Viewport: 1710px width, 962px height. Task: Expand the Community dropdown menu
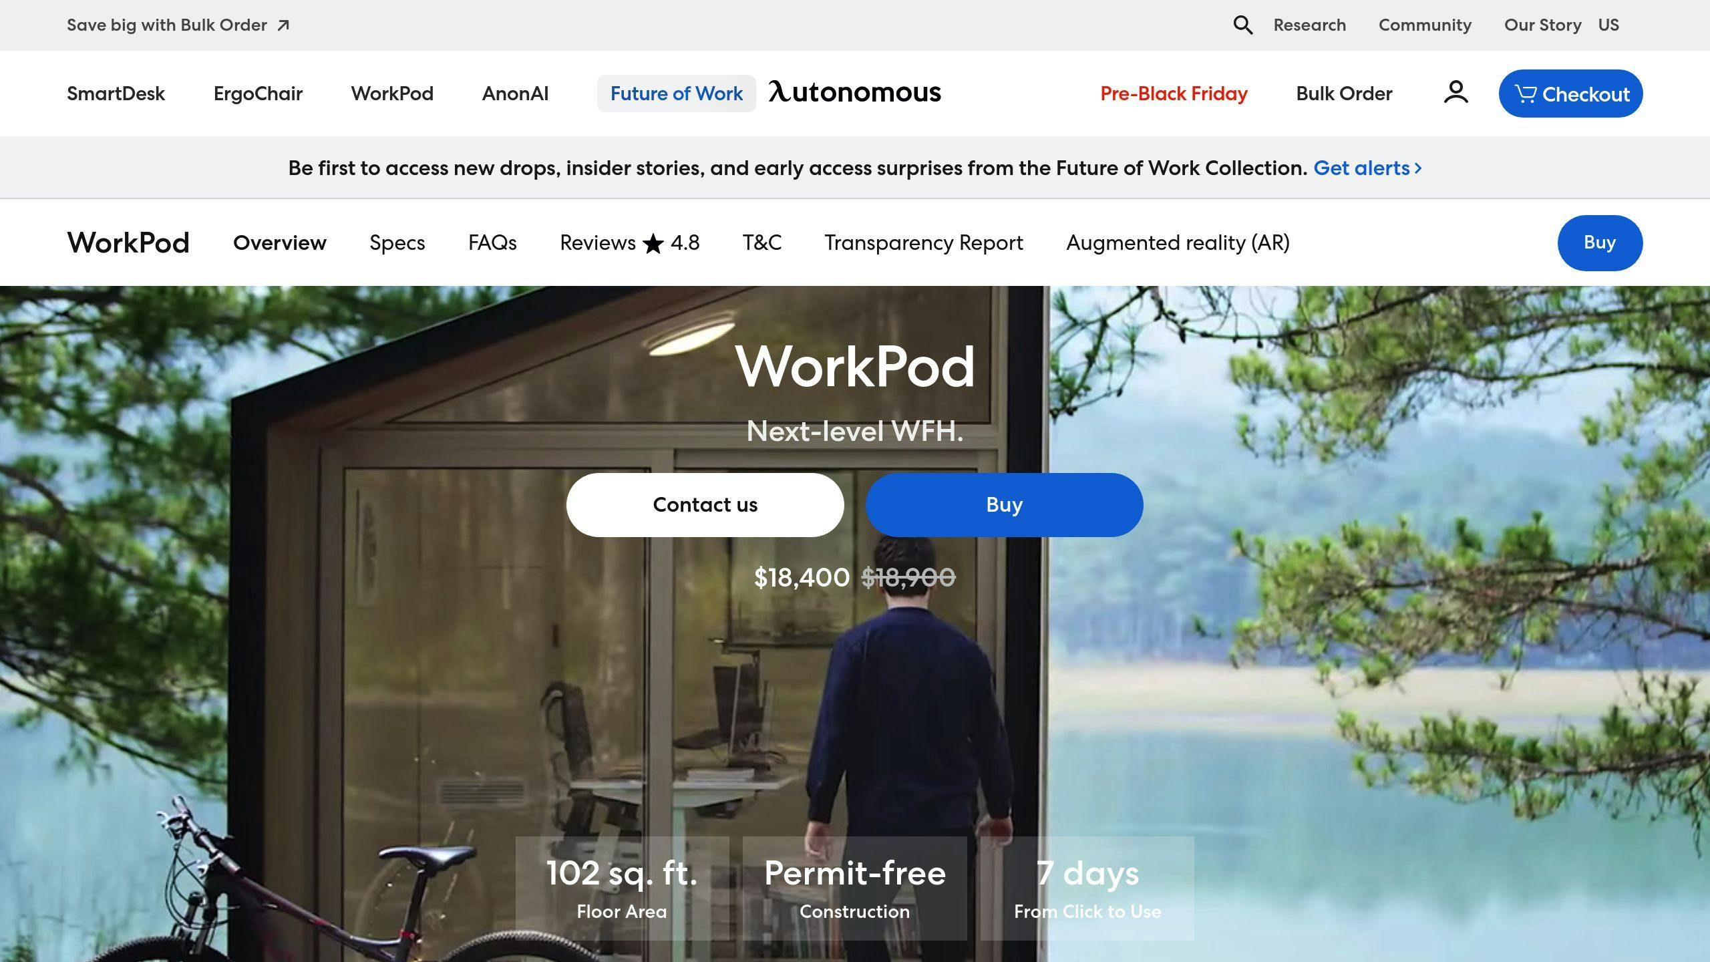click(x=1426, y=25)
